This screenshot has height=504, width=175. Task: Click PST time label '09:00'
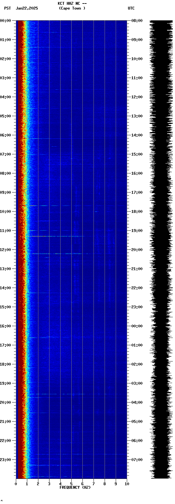[5, 192]
